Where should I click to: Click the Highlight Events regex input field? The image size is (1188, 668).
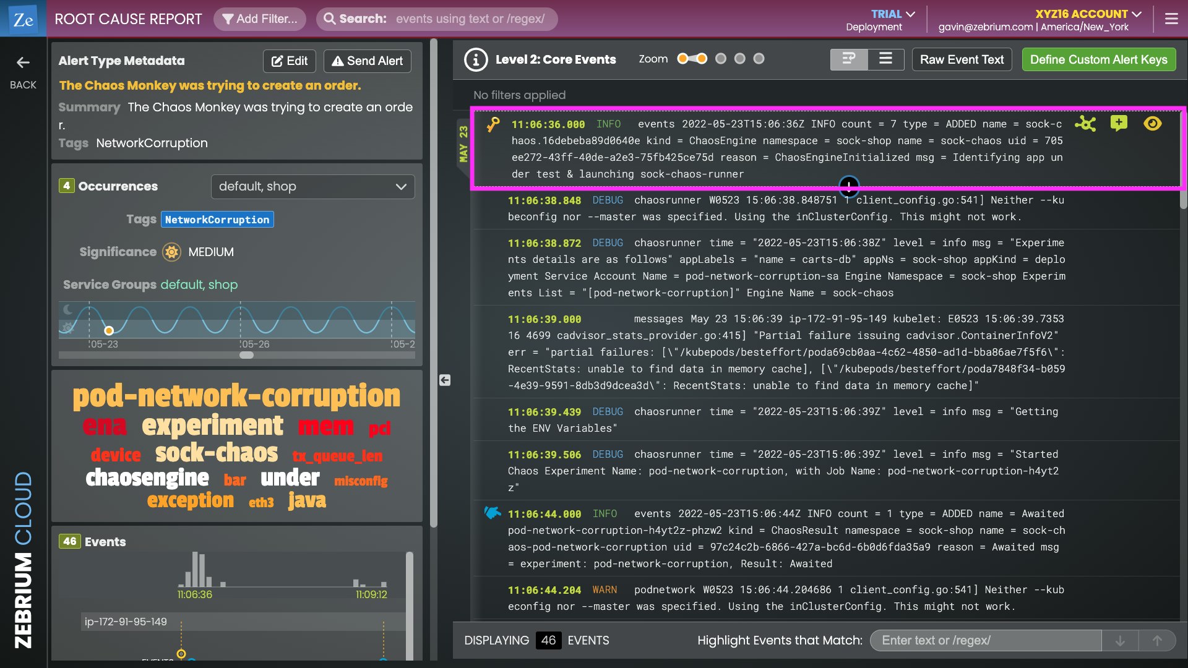coord(985,641)
